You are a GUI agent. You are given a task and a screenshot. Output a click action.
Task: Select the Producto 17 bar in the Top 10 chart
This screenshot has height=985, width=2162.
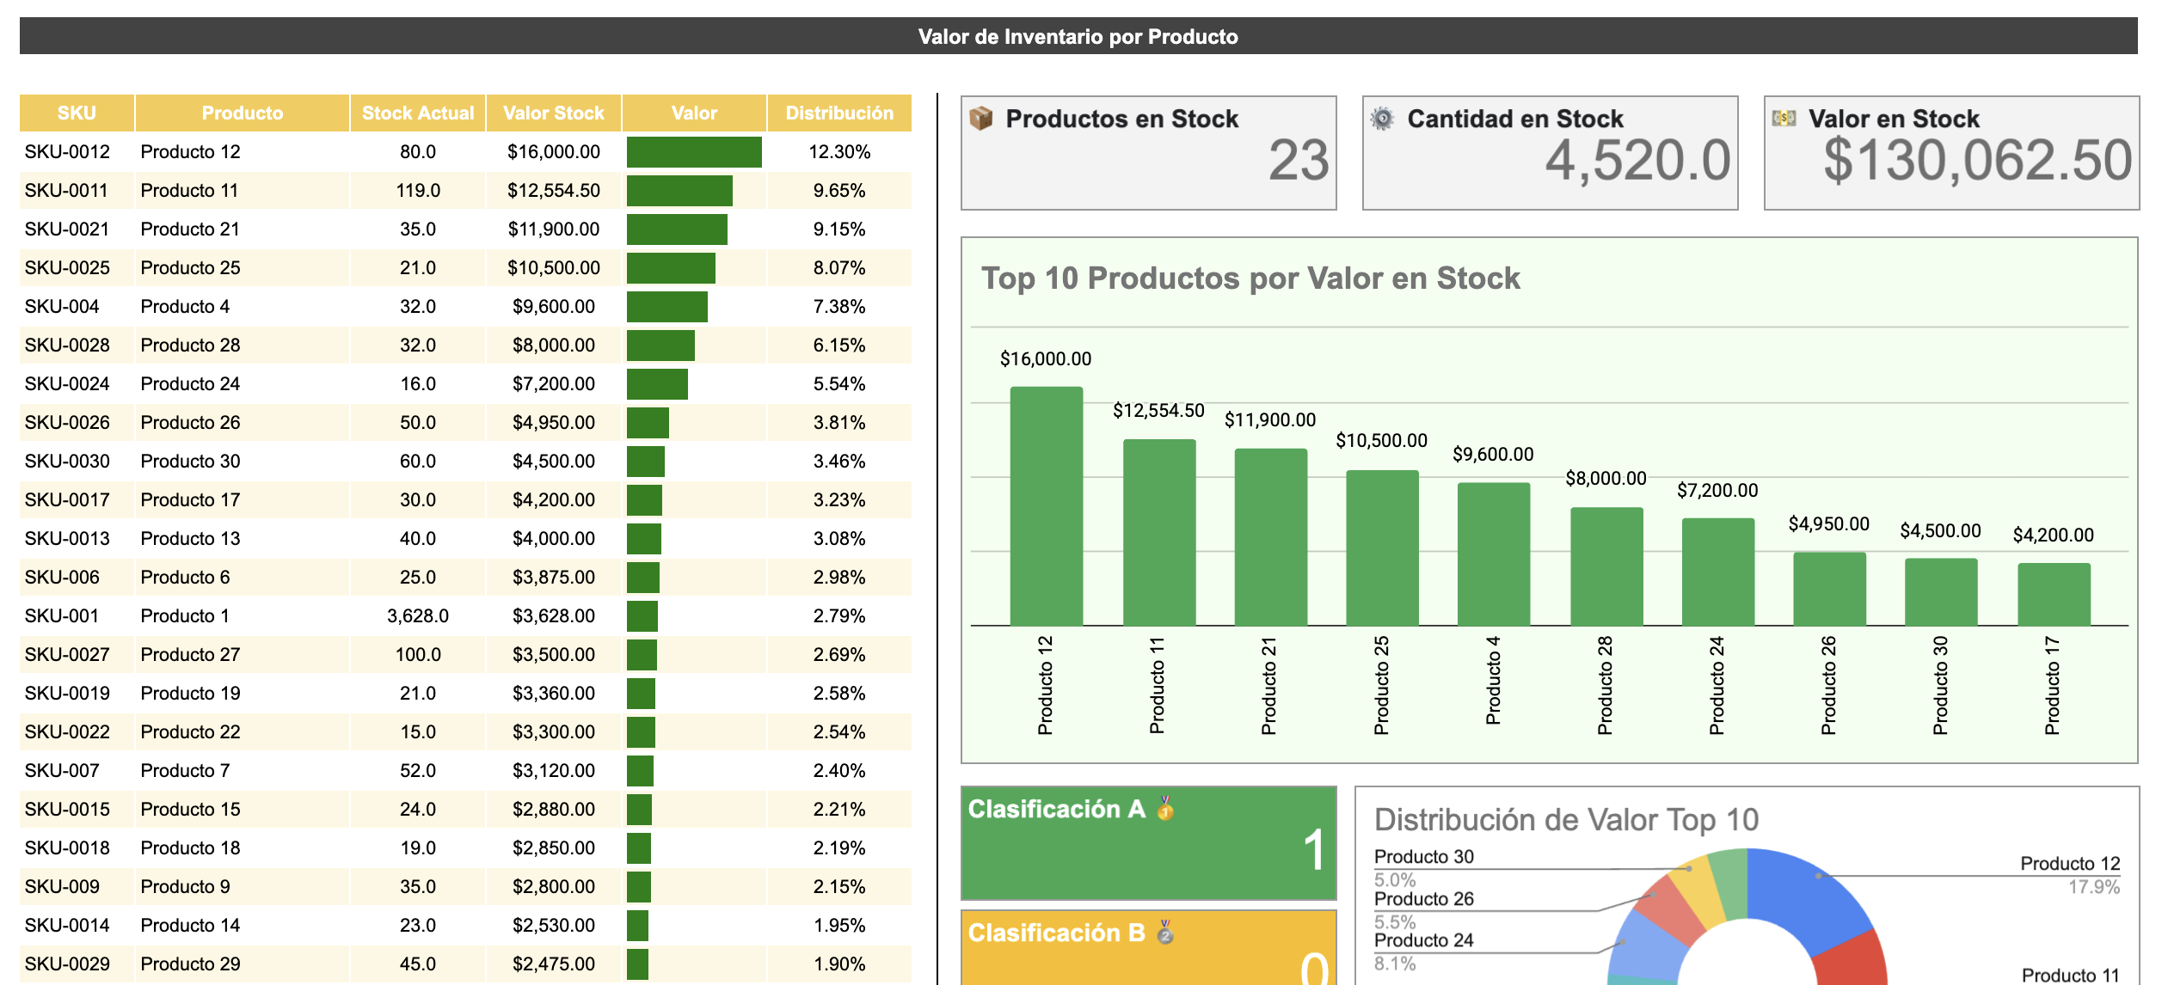pos(2054,595)
